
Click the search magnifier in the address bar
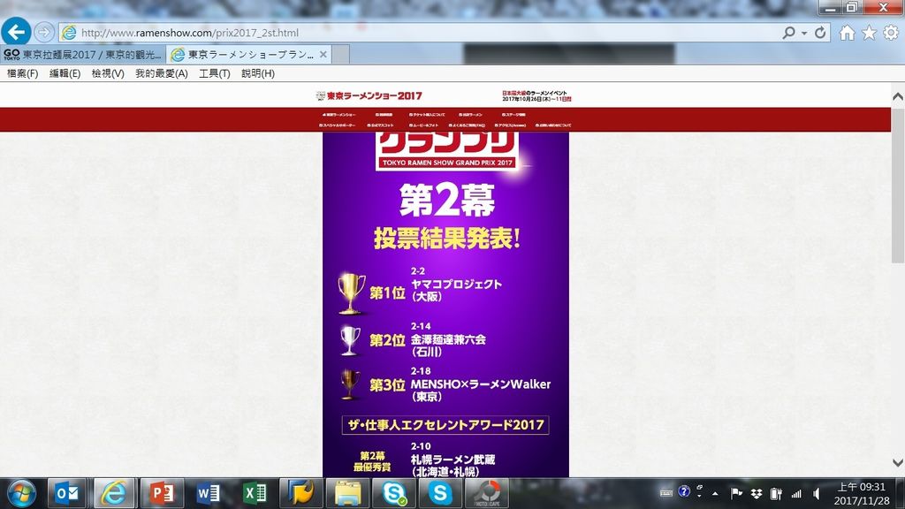788,33
